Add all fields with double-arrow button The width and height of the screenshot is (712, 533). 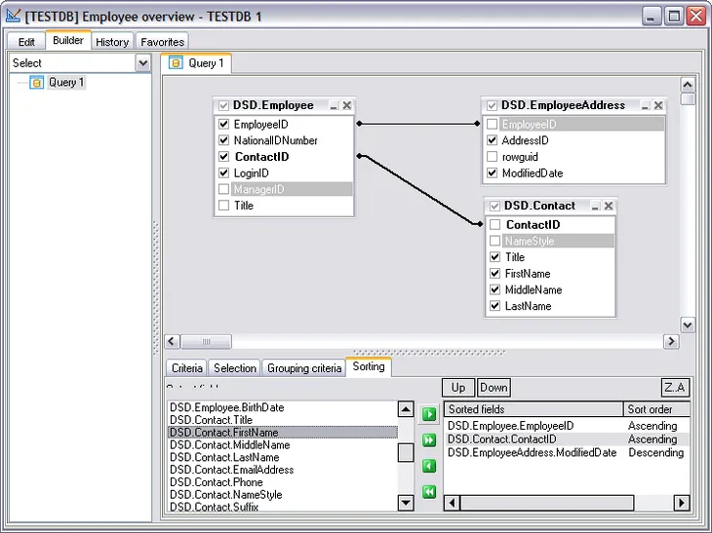[428, 440]
